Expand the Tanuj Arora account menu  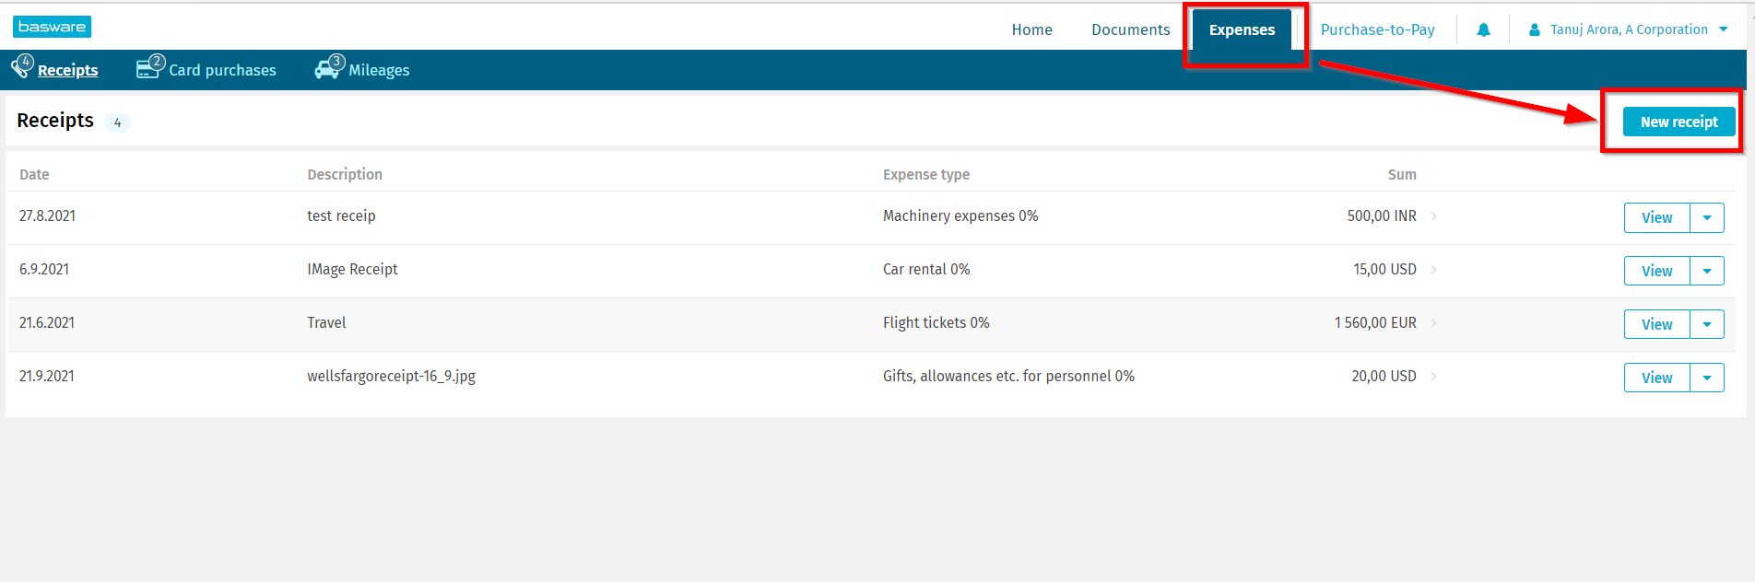(x=1723, y=29)
